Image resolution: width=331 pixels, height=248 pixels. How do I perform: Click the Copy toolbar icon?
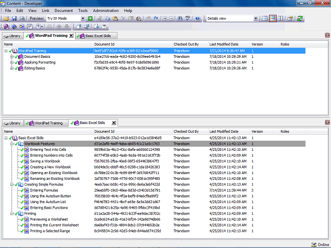click(x=108, y=19)
